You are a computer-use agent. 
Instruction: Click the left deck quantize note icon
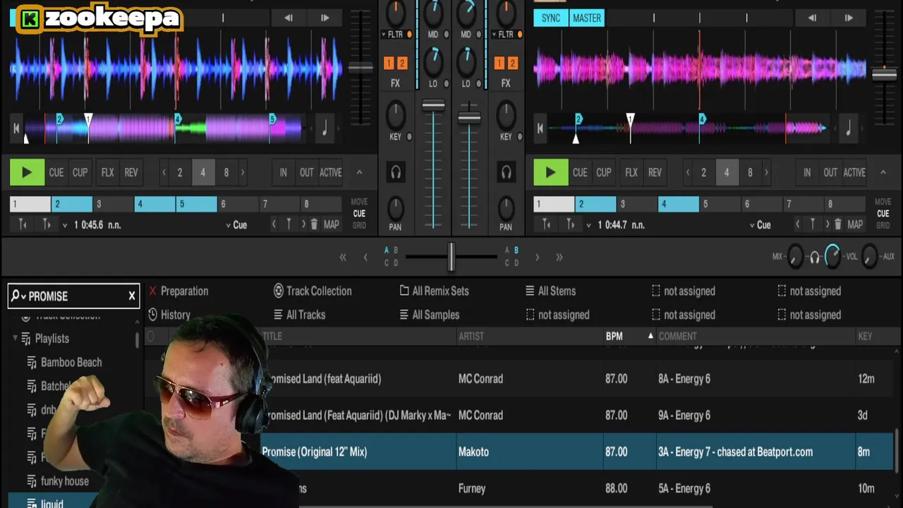coord(325,128)
